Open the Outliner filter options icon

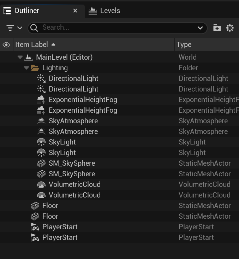pos(10,28)
